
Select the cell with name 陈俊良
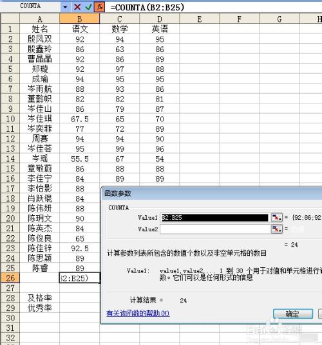coord(40,238)
